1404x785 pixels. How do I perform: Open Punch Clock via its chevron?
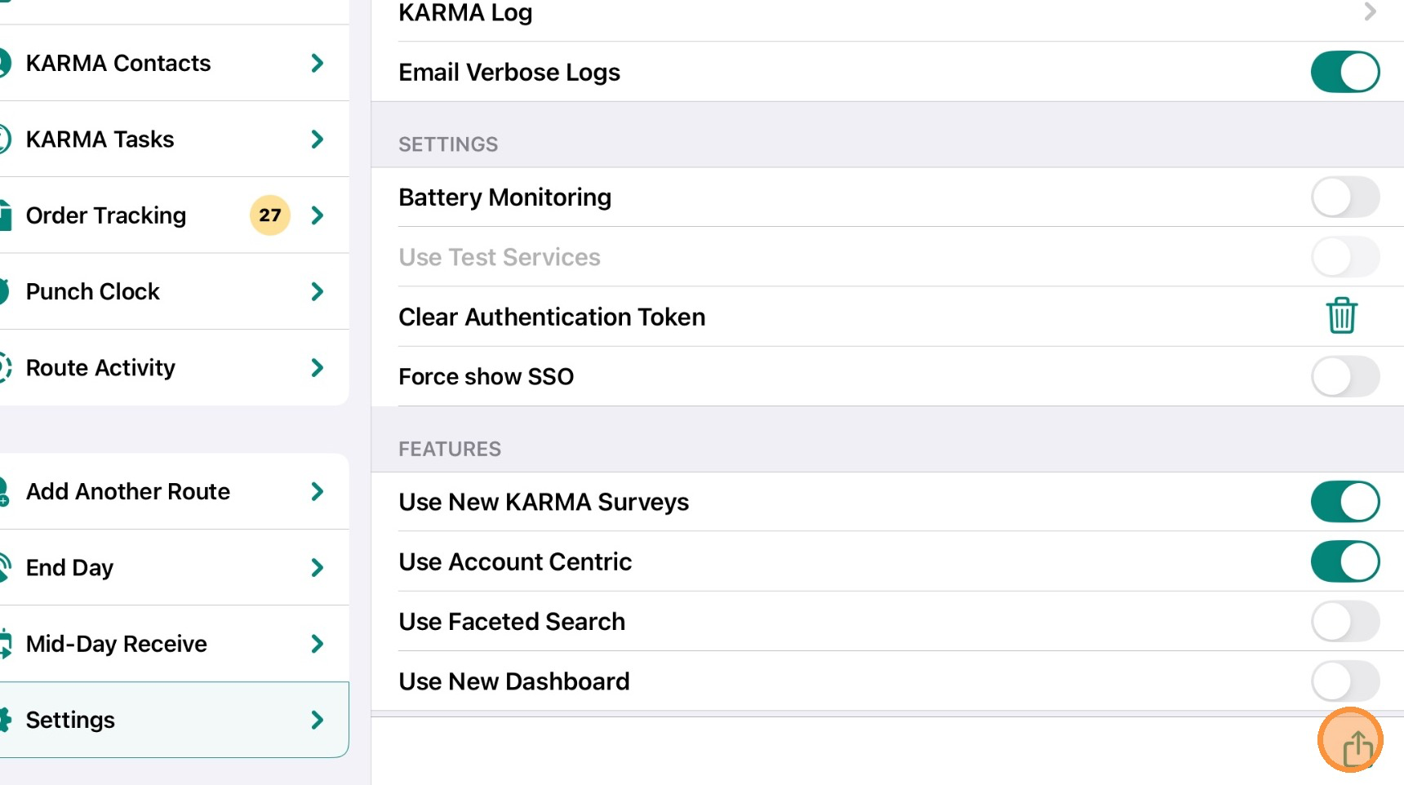pos(318,291)
